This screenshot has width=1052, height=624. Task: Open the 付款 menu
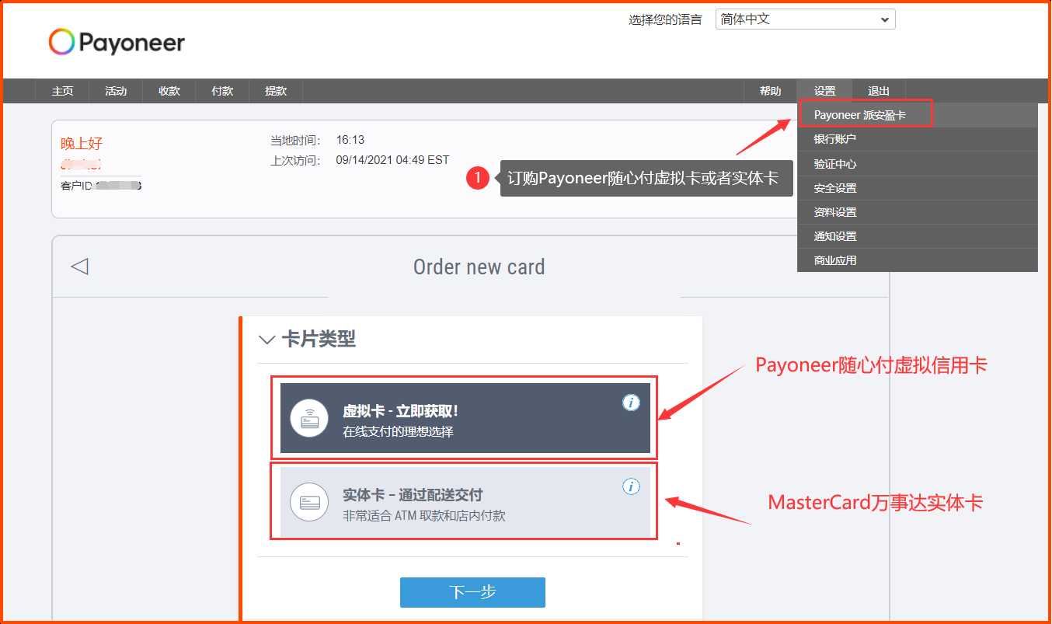(222, 91)
